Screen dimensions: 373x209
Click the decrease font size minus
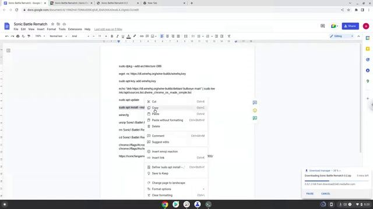[x=93, y=36]
